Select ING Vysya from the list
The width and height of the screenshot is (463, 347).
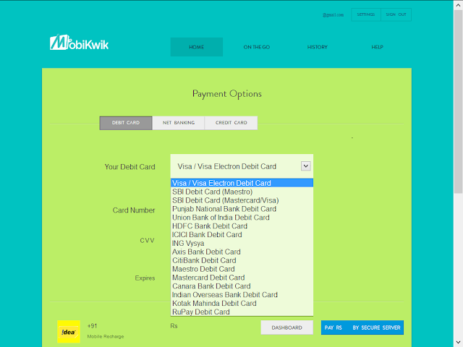point(242,243)
